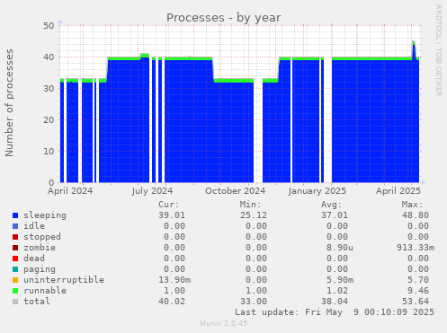Click the 'April 2024' x-axis label
This screenshot has height=333, width=447.
click(x=70, y=191)
